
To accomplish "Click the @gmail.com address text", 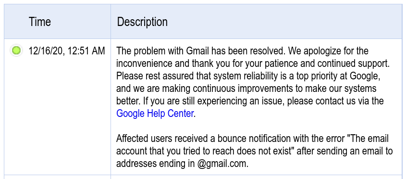I will [x=222, y=164].
